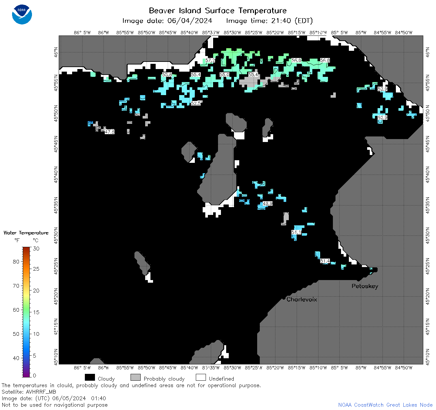Click the Satellite: AVHRRF_MB line
This screenshot has width=436, height=410.
click(x=29, y=392)
